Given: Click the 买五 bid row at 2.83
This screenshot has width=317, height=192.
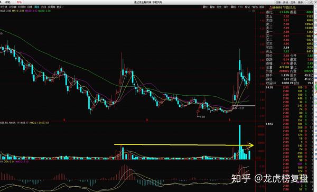Looking at the screenshot, I should point(290,51).
